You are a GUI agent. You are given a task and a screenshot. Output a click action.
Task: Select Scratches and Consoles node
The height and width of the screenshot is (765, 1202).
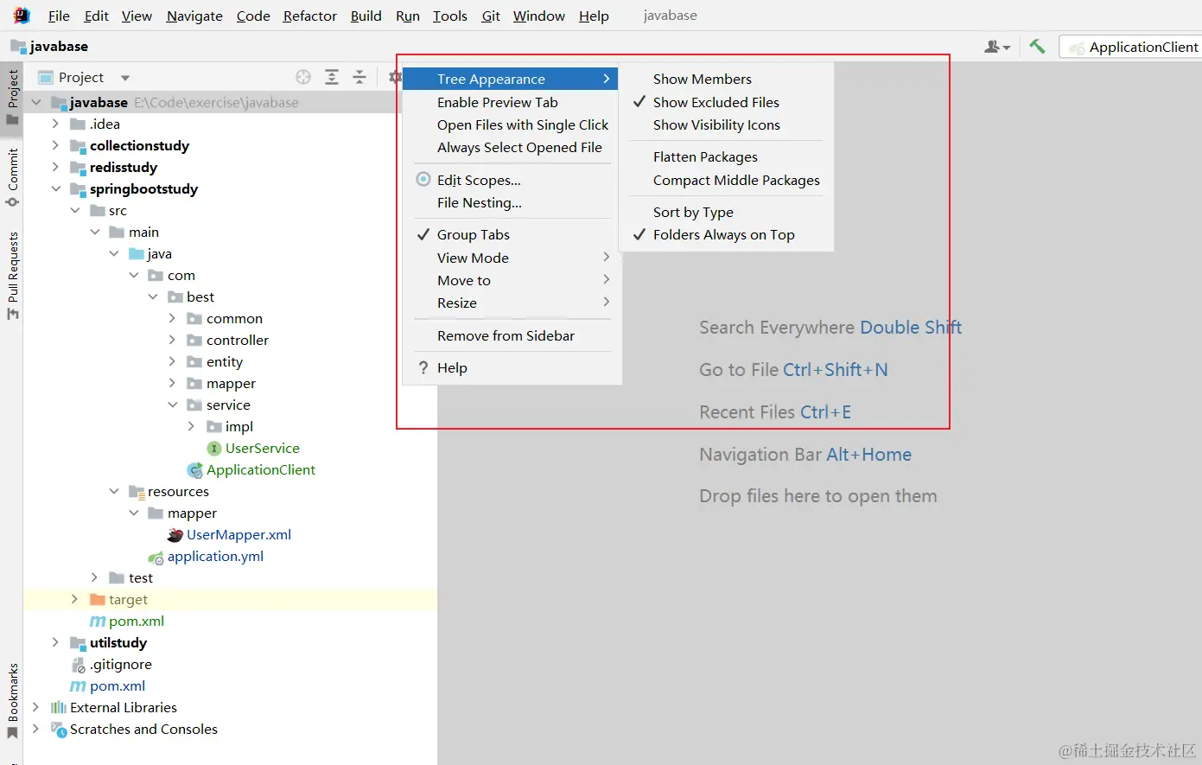click(135, 729)
